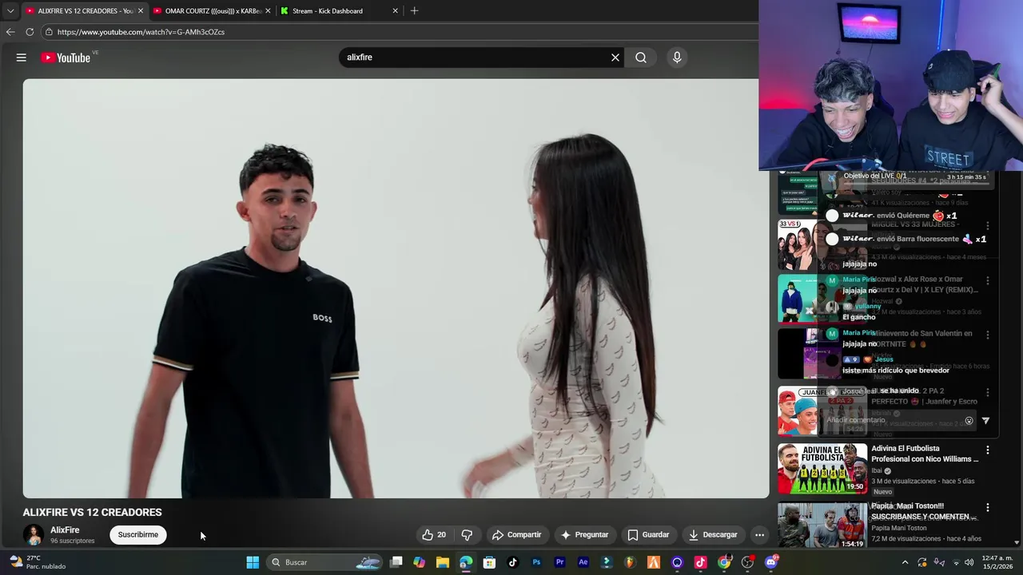Image resolution: width=1023 pixels, height=575 pixels.
Task: Subscribe using the Suscribirme button
Action: click(x=138, y=535)
